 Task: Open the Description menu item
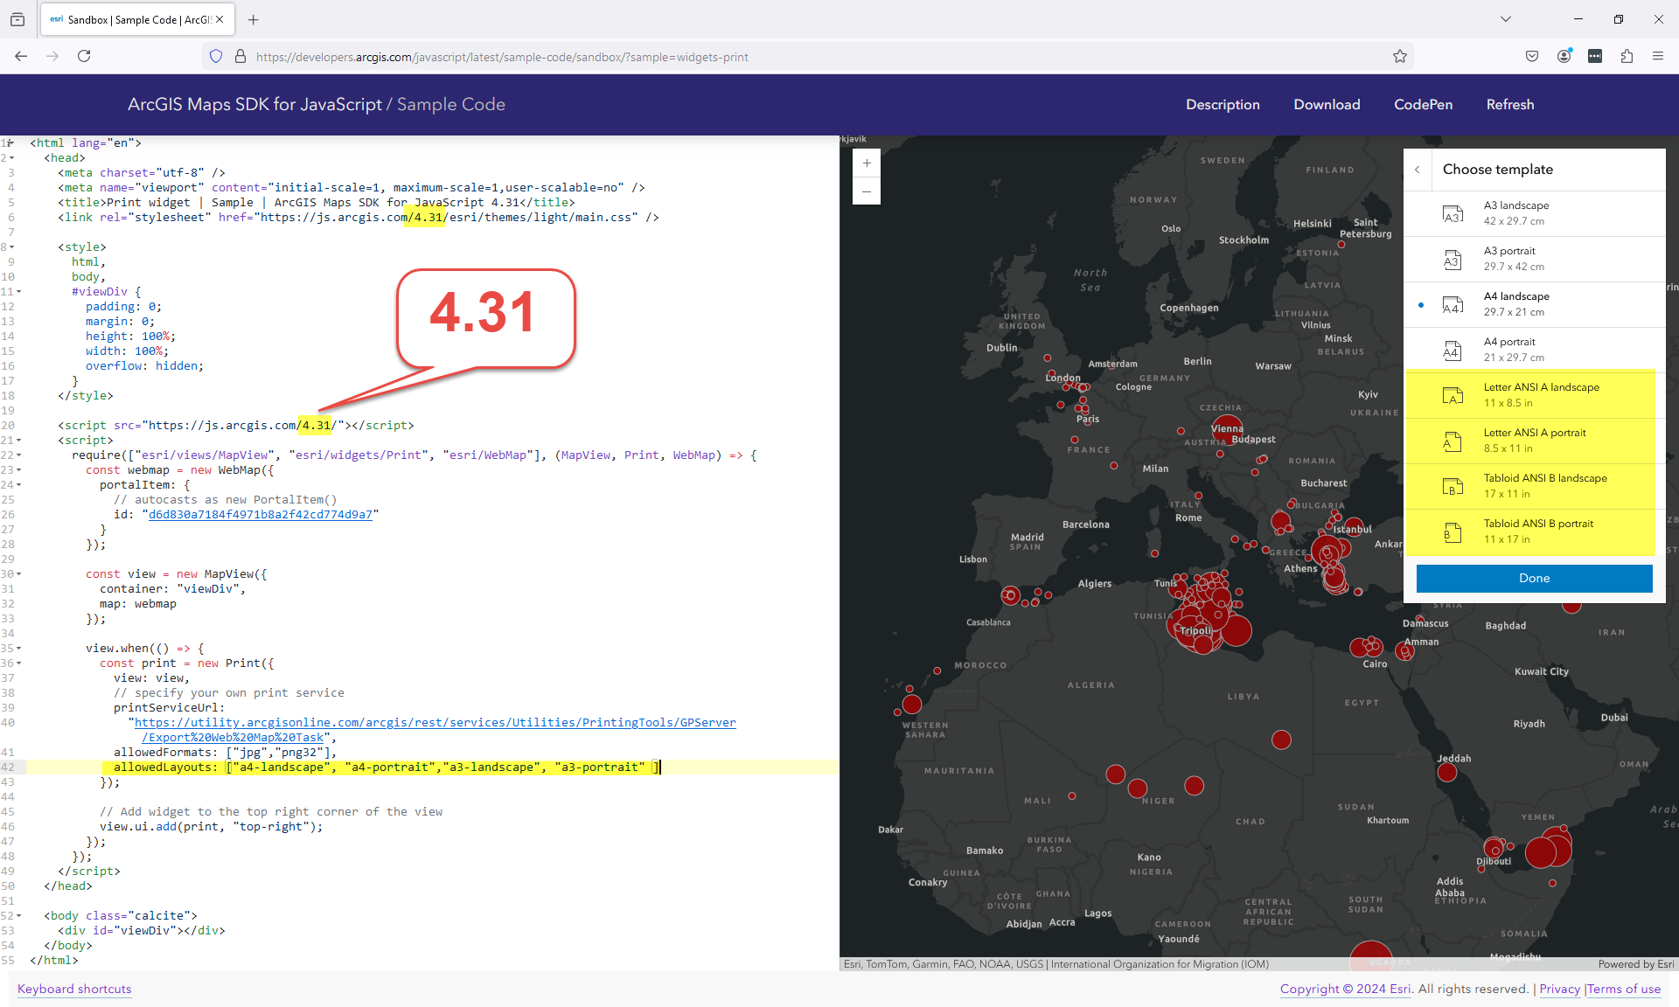point(1223,104)
